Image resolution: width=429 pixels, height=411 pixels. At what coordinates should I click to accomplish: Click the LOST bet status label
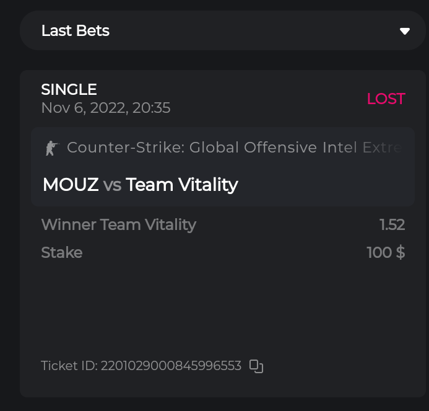click(386, 99)
